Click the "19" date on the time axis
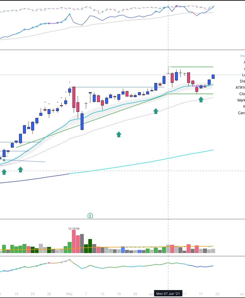245x298 pixels. coord(119,294)
